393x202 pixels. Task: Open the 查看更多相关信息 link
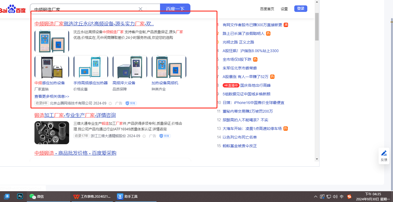(52, 96)
